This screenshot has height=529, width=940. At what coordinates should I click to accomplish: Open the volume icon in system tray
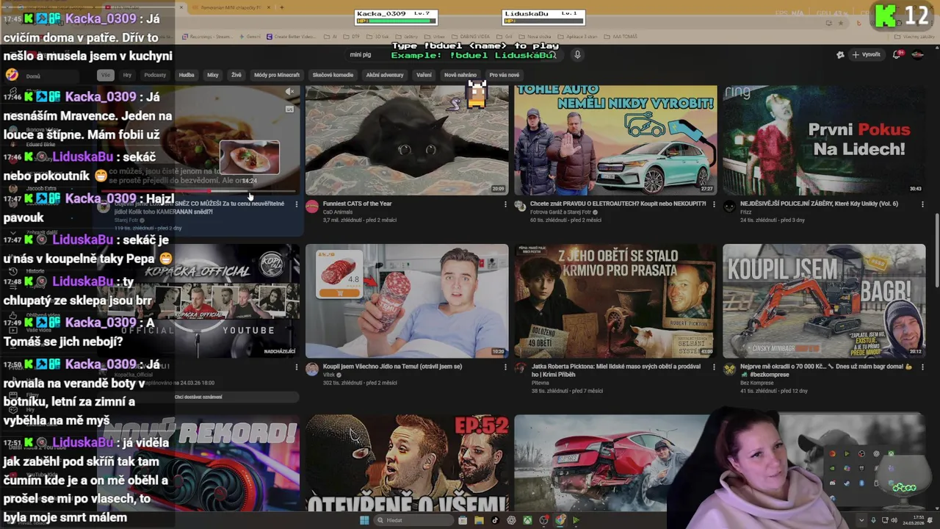(894, 520)
